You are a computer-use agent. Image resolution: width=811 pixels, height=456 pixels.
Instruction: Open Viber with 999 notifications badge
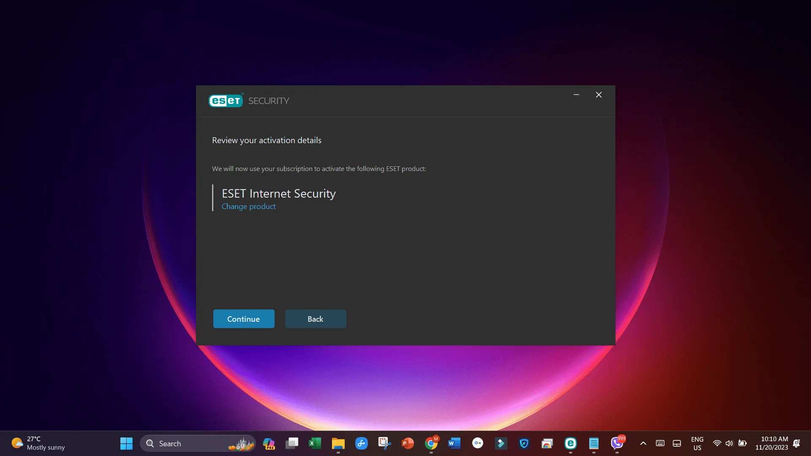tap(617, 443)
